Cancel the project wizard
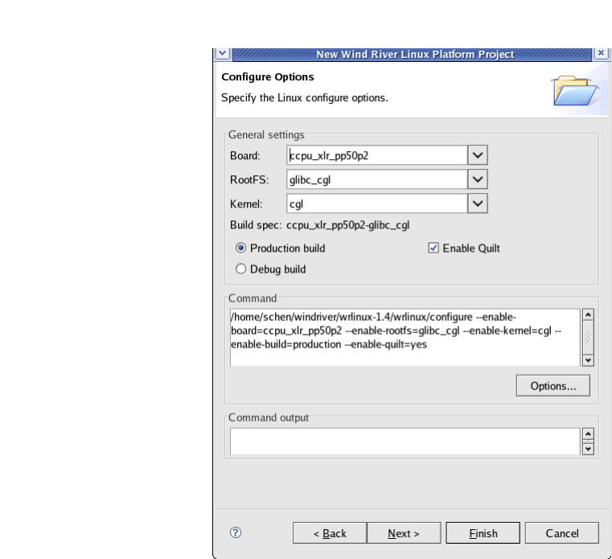Screen dimensions: 612x559 pyautogui.click(x=562, y=532)
